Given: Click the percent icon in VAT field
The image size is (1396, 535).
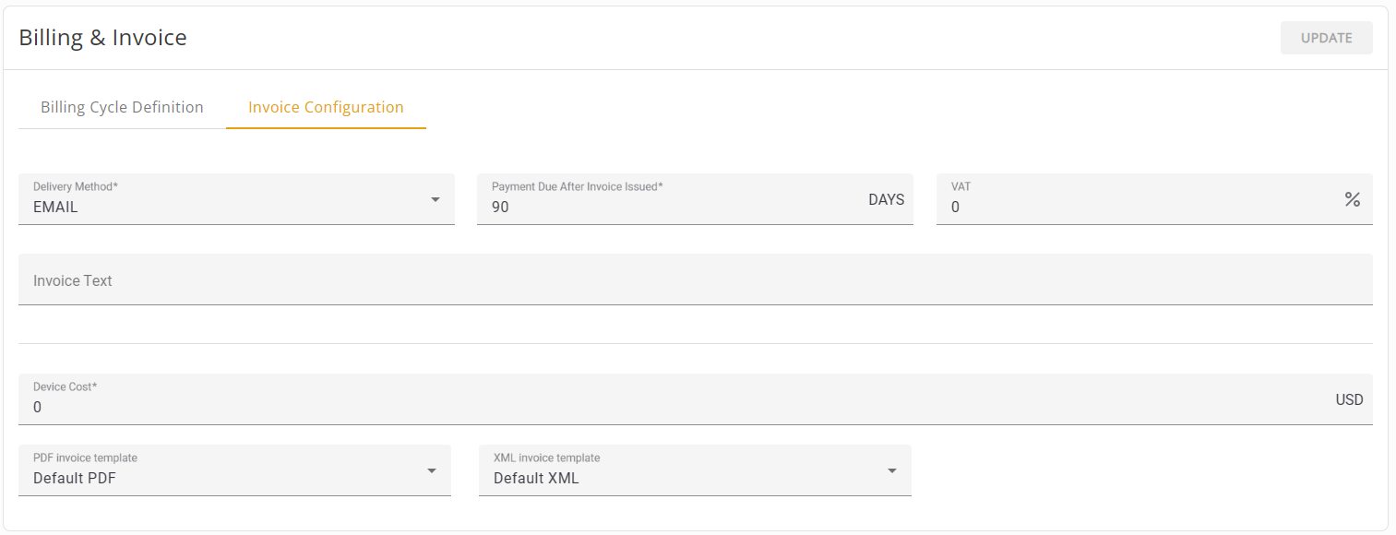Looking at the screenshot, I should point(1352,199).
